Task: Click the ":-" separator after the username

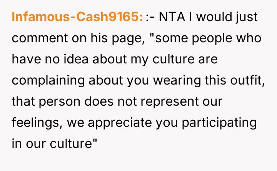Action: click(150, 17)
